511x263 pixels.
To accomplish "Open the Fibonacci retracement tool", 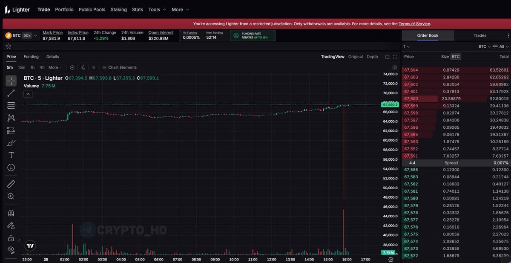I will click(11, 106).
